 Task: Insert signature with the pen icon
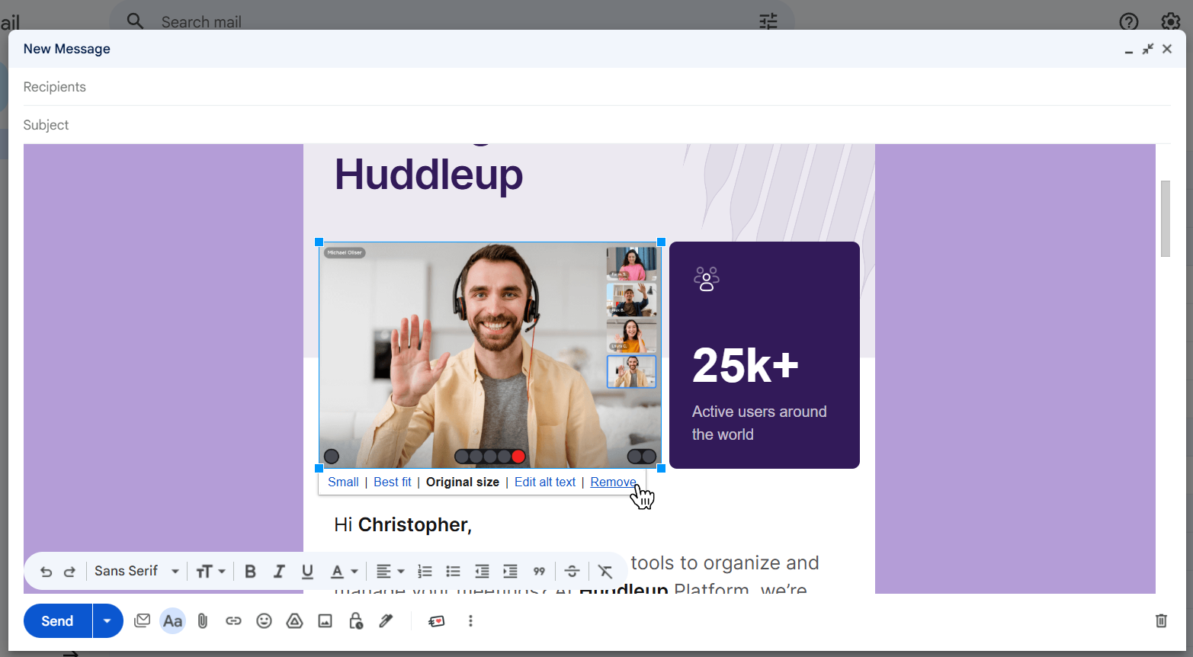coord(386,621)
